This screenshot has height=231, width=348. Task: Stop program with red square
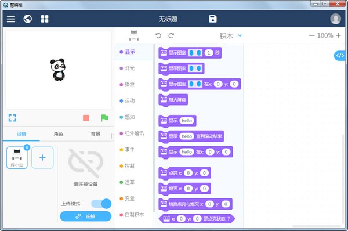86,118
